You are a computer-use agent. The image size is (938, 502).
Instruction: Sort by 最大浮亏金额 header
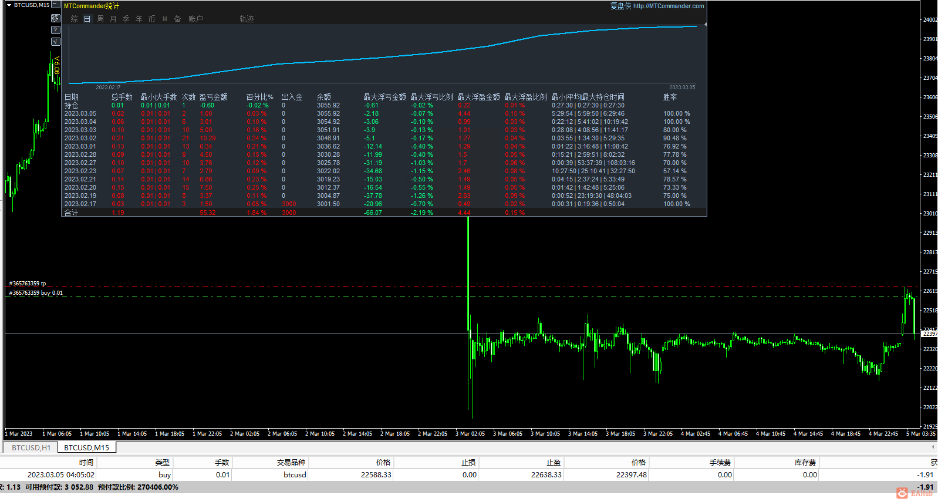pyautogui.click(x=385, y=97)
